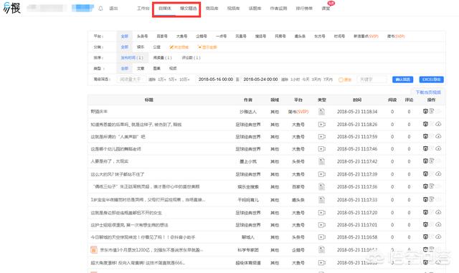Click the video type icon in 11:17:39 row
Viewport: 459px width, 273px height.
[x=322, y=174]
